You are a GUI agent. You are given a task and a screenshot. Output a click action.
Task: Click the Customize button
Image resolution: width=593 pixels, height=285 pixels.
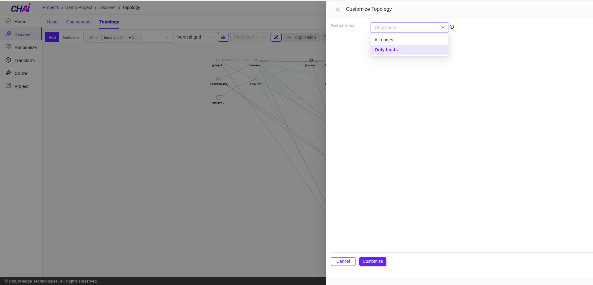pyautogui.click(x=372, y=261)
